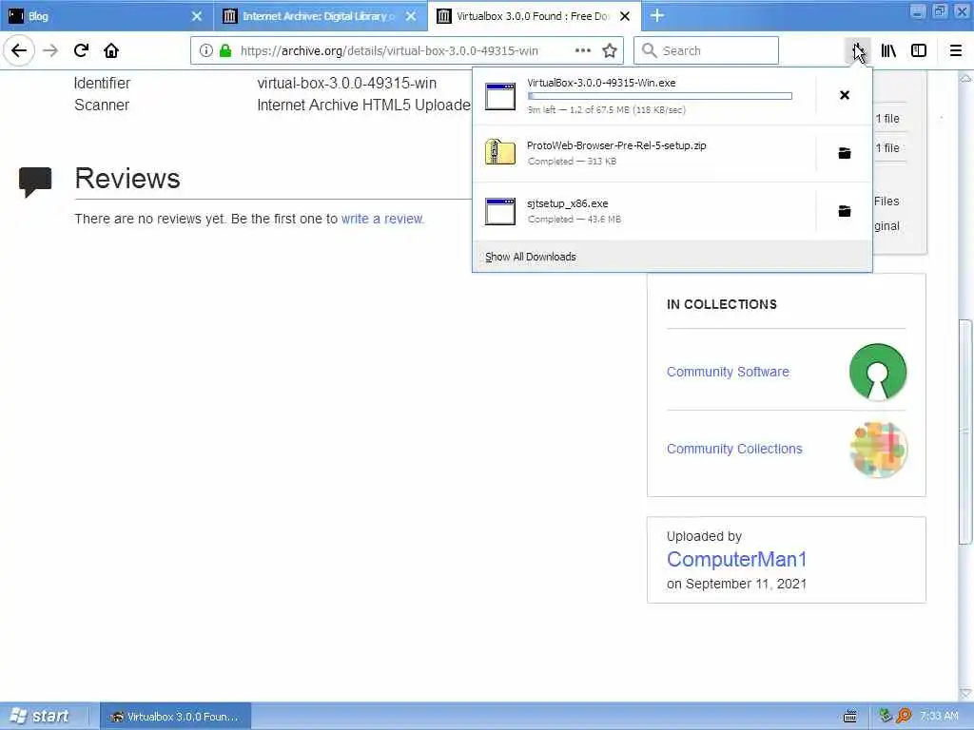Click the green secure connection padlock

coord(224,50)
